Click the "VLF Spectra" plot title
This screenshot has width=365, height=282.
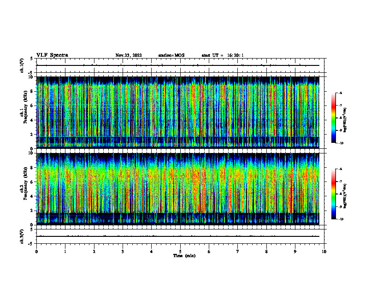(x=52, y=55)
